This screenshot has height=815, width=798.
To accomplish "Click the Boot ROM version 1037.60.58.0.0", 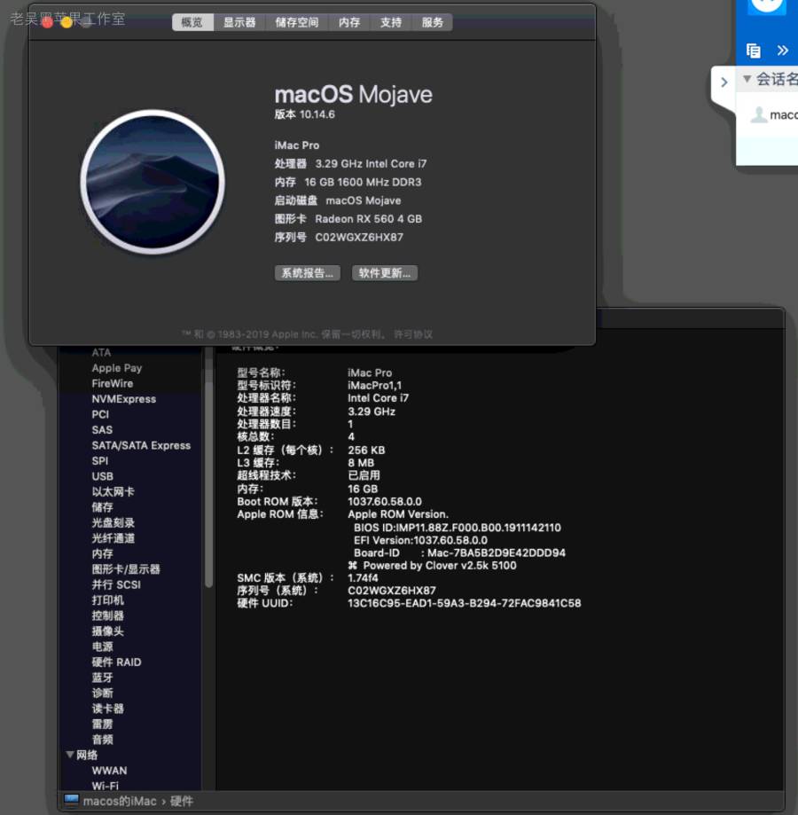I will coord(385,502).
